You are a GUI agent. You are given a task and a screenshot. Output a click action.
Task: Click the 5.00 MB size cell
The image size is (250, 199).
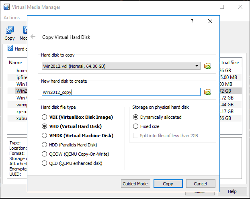tap(228, 77)
